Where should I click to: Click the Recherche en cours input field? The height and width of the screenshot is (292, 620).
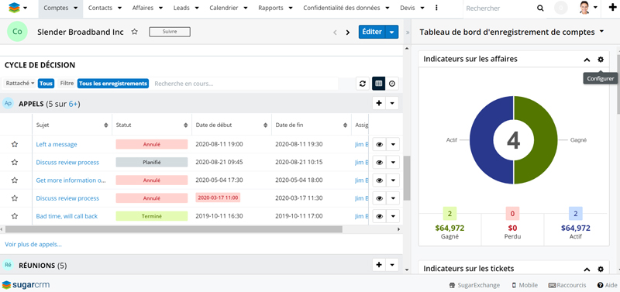[x=244, y=84]
